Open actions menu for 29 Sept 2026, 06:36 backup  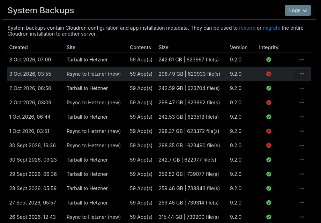[x=301, y=174]
